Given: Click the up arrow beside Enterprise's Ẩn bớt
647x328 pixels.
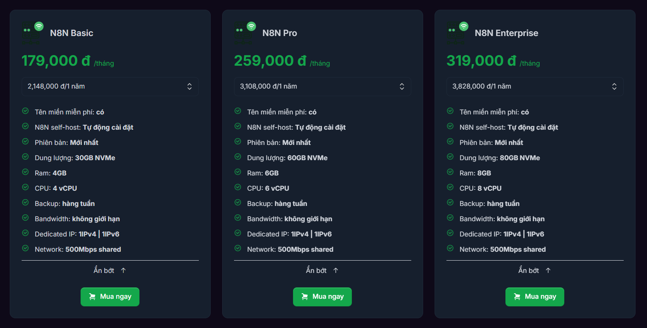Looking at the screenshot, I should click(x=548, y=270).
